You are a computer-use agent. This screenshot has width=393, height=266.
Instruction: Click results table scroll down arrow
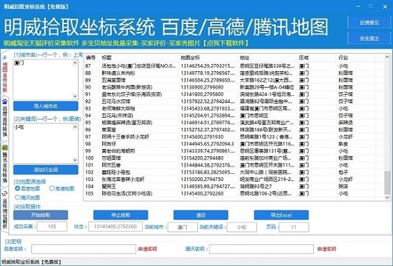[387, 197]
